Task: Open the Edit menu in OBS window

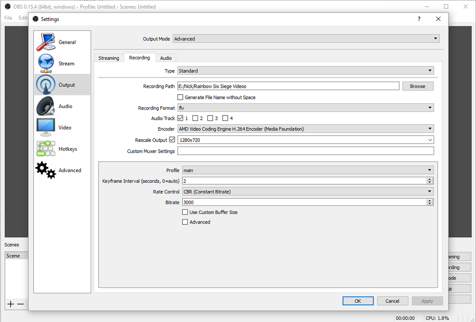Action: [x=23, y=18]
